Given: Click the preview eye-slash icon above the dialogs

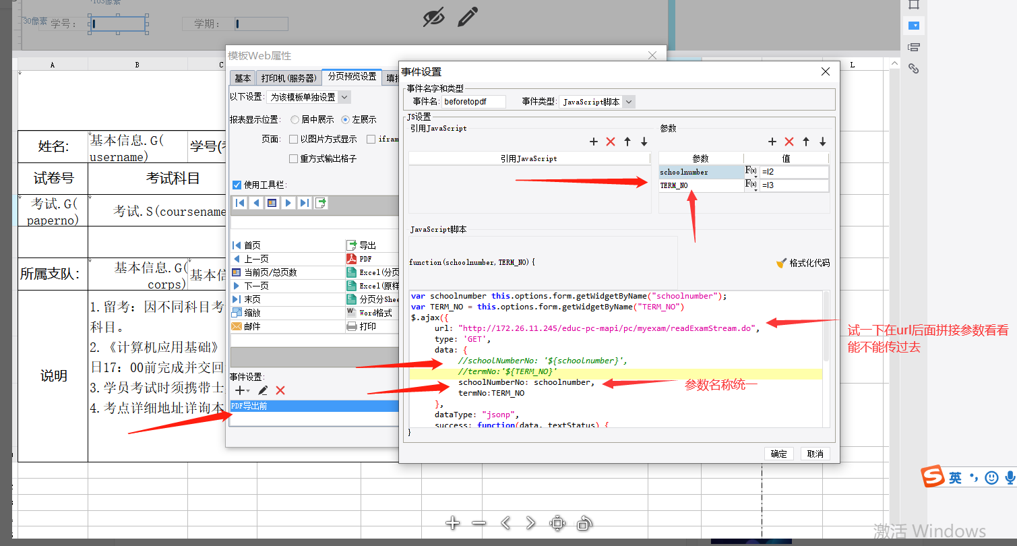Looking at the screenshot, I should [x=434, y=17].
